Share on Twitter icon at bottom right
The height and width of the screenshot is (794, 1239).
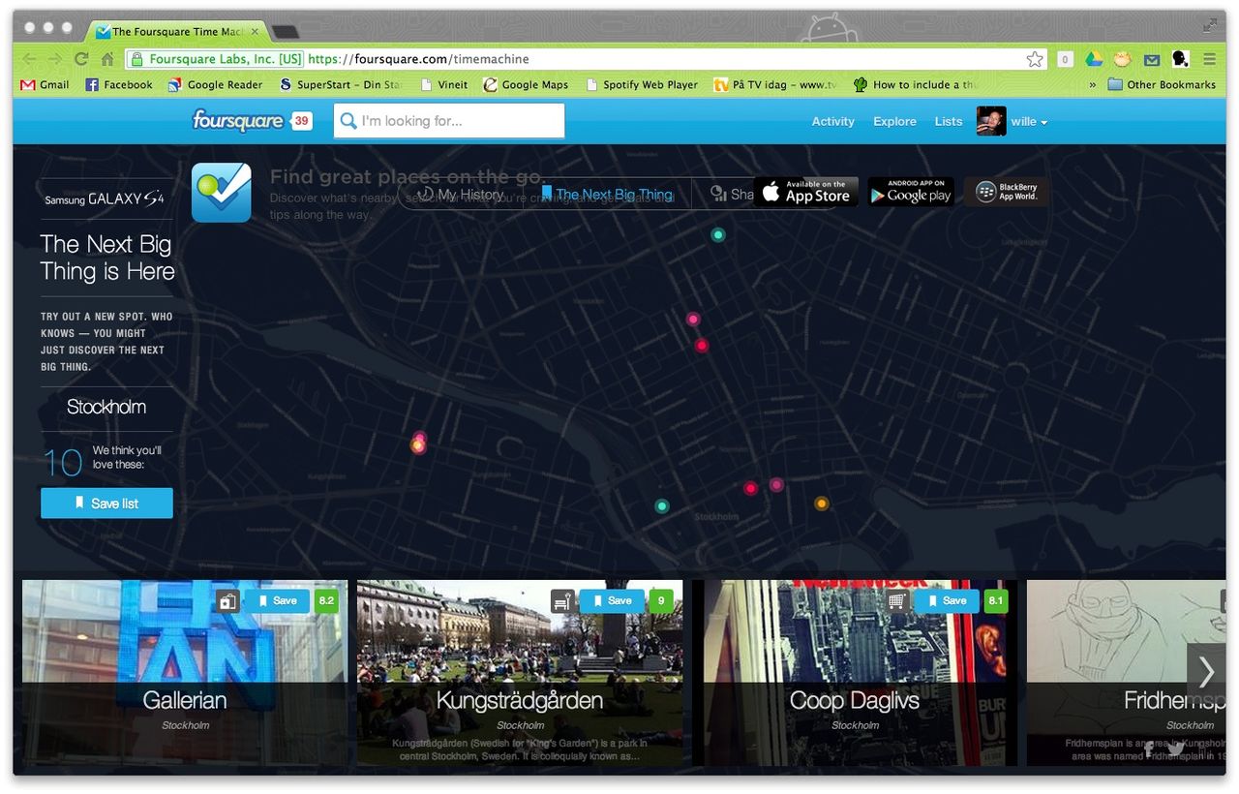1175,748
